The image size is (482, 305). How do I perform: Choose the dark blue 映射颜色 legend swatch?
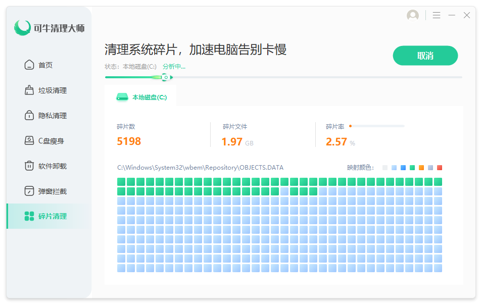pyautogui.click(x=403, y=168)
